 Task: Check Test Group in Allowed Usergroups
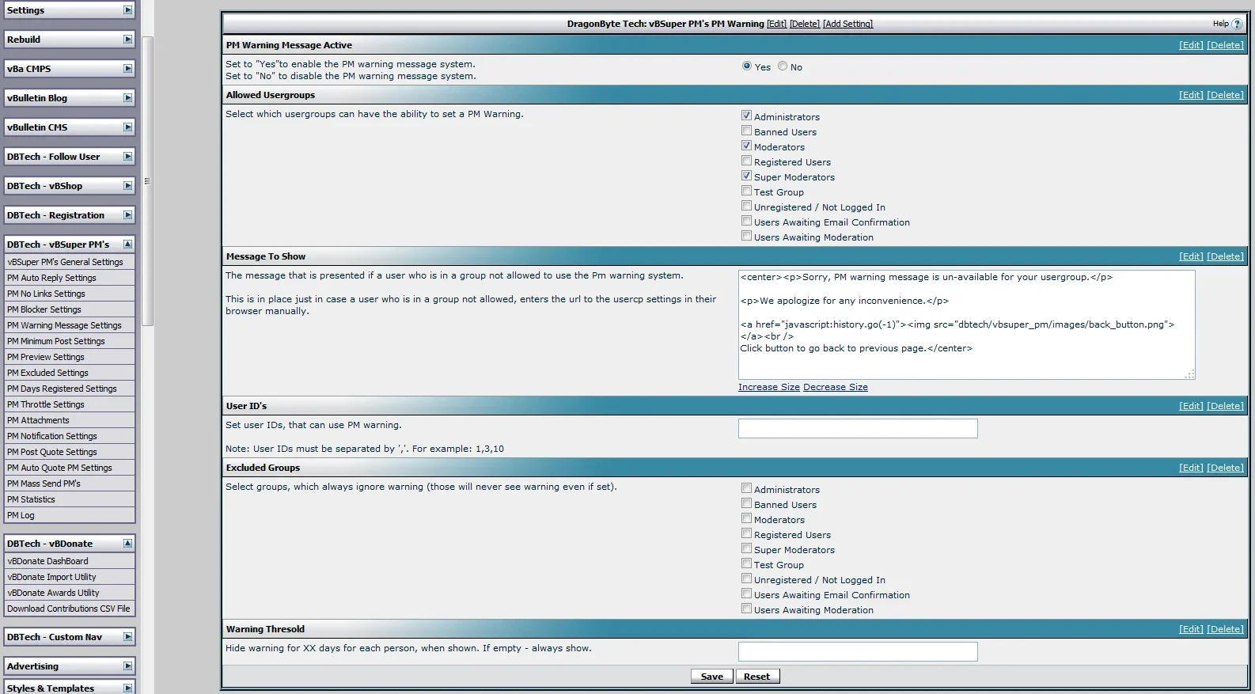(x=746, y=191)
